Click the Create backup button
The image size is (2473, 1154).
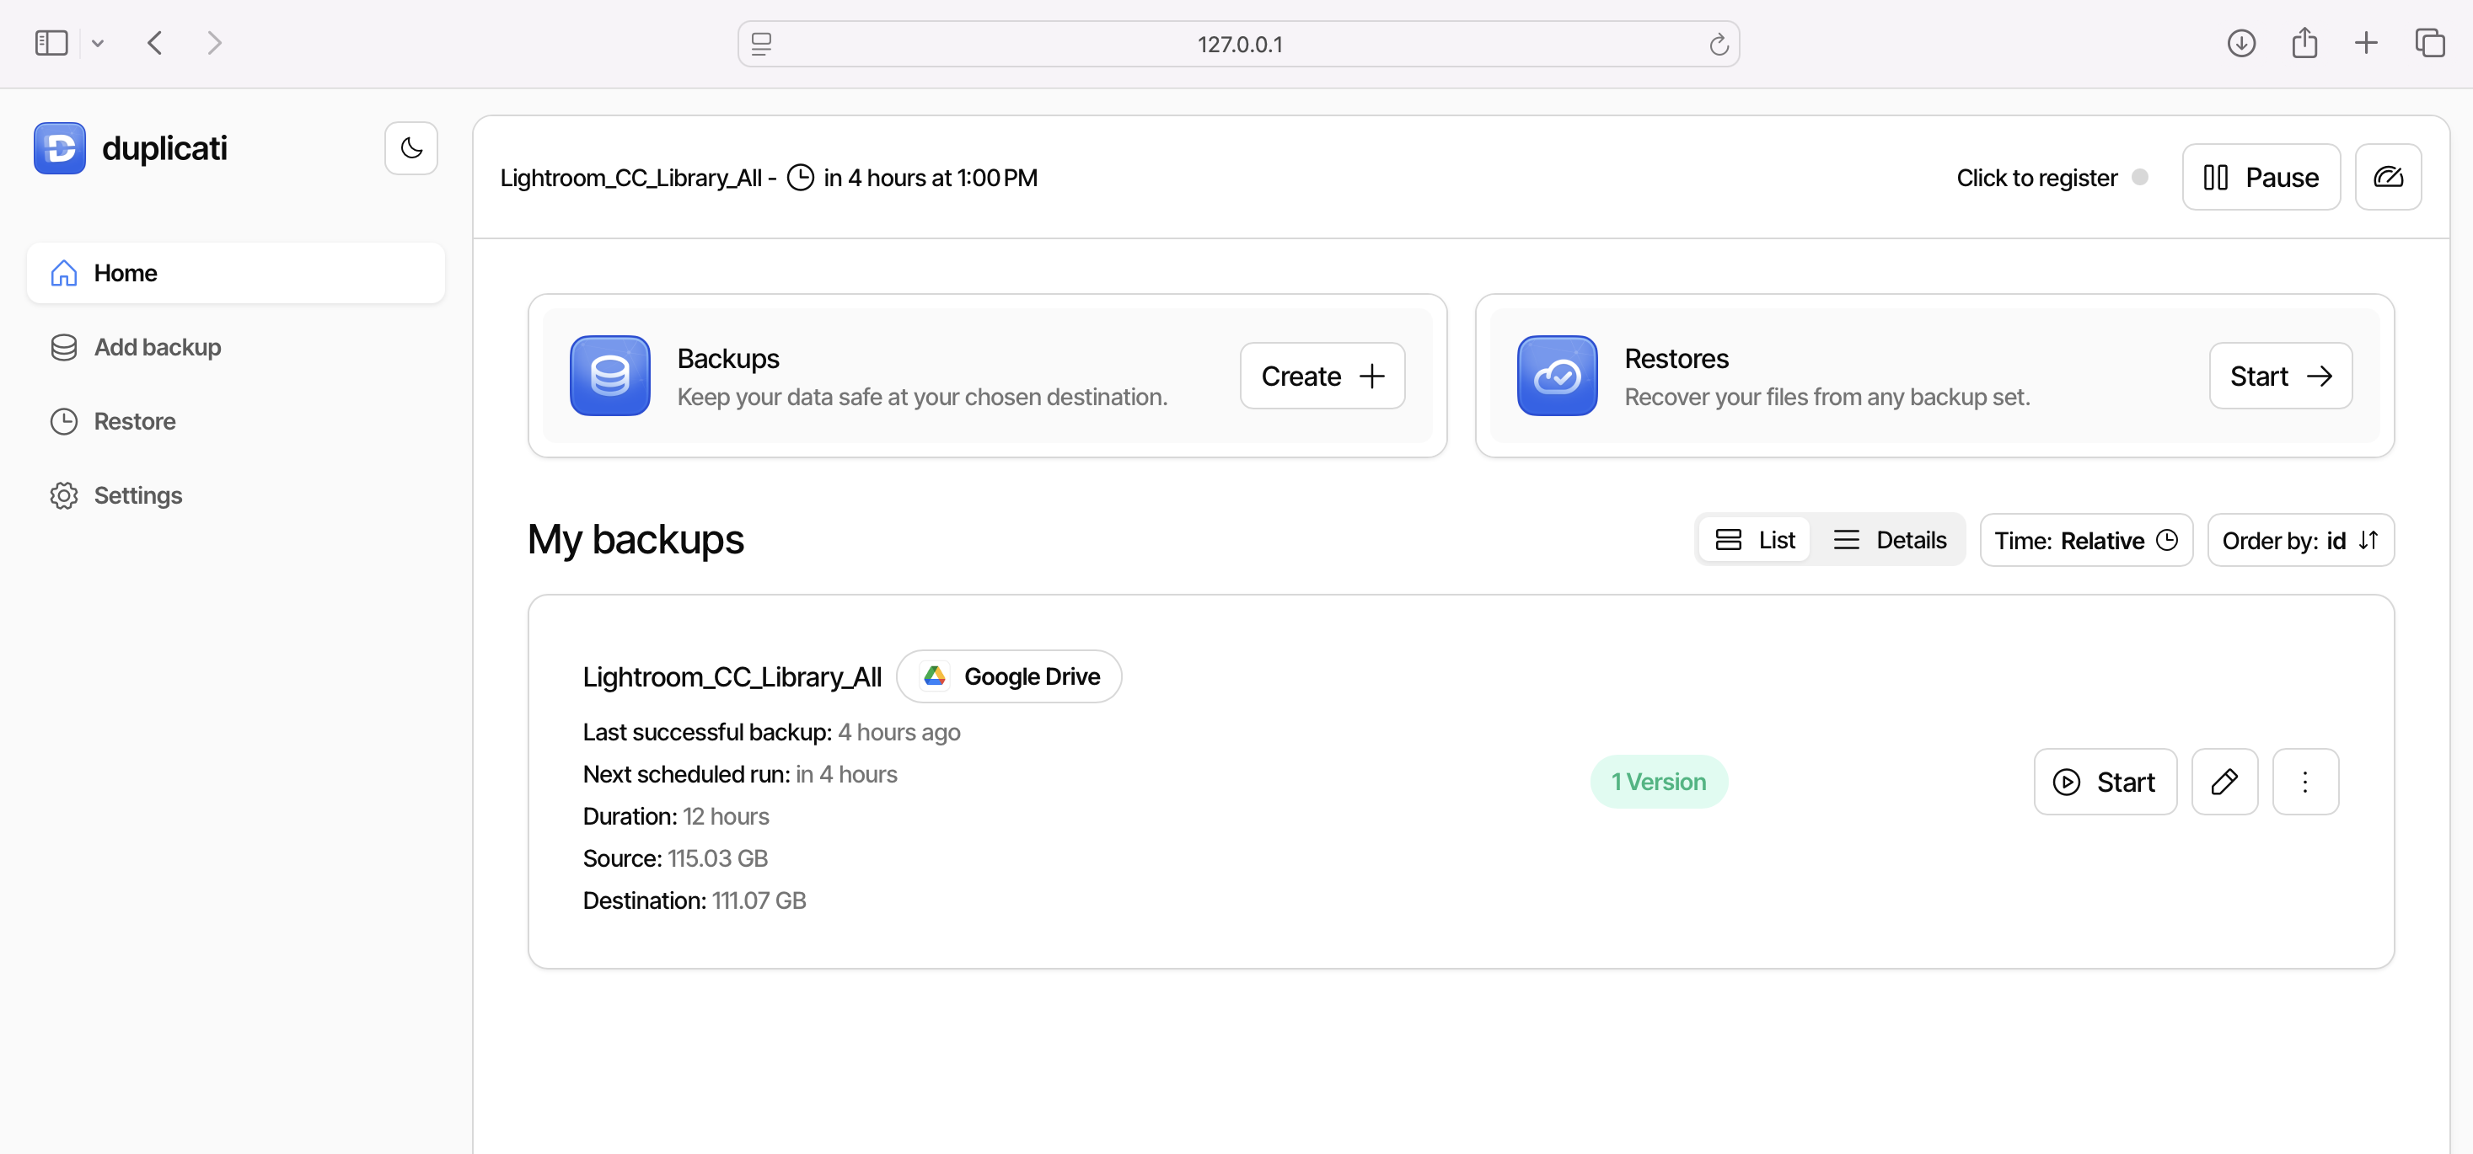[x=1321, y=376]
